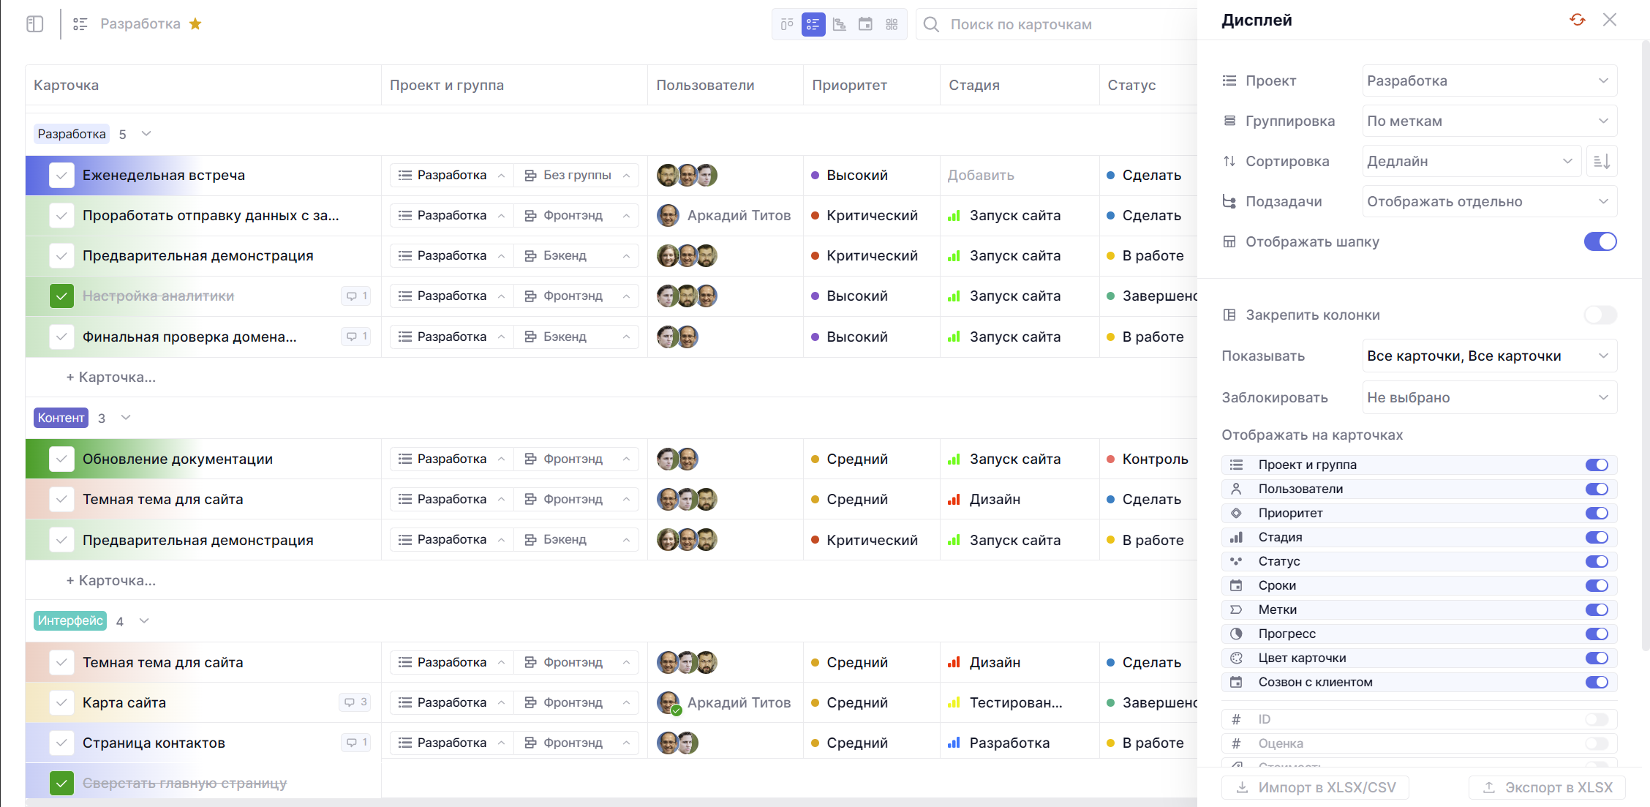The height and width of the screenshot is (807, 1650).
Task: Reverse sort direction with the sort order icon
Action: tap(1601, 161)
